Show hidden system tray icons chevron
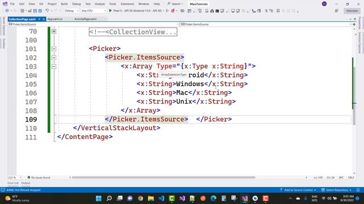The height and width of the screenshot is (204, 364). coord(290,198)
